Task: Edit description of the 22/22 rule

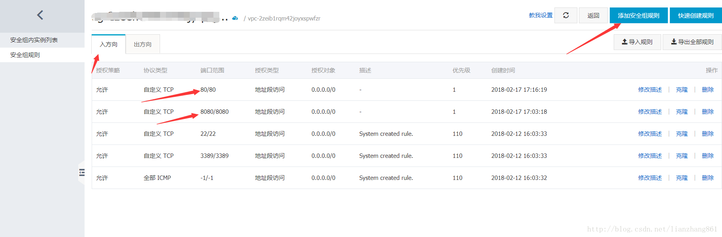Action: [x=650, y=133]
